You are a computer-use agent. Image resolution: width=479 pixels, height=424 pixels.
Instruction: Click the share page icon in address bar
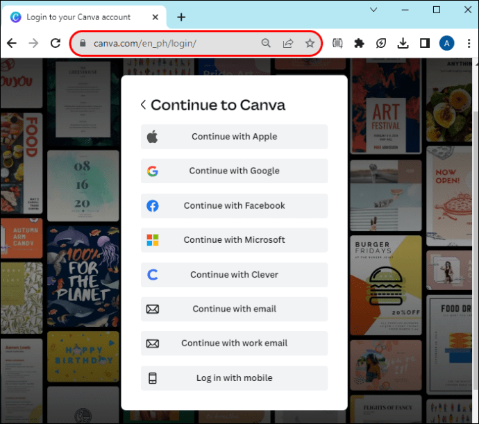pyautogui.click(x=288, y=43)
